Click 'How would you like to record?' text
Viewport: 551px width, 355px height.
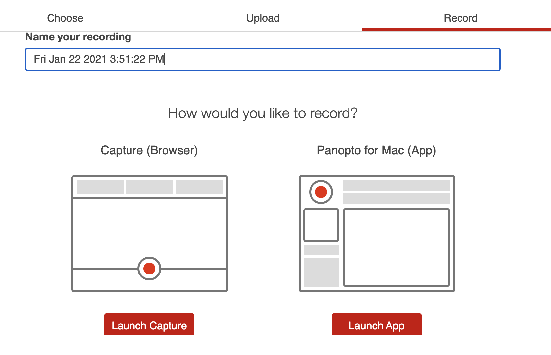click(263, 113)
